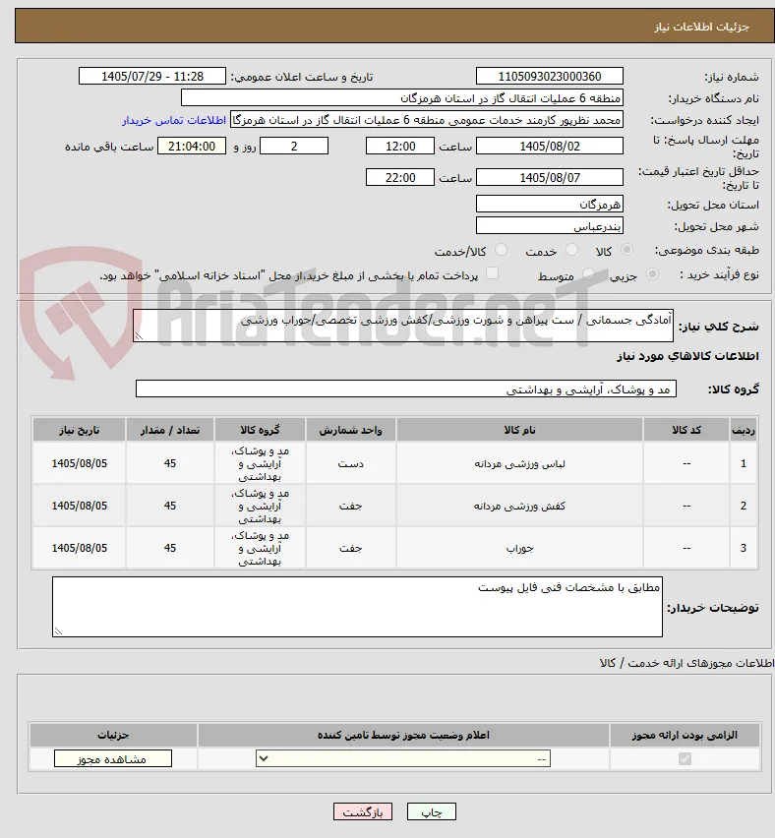Click the چاپ print button
Image resolution: width=775 pixels, height=838 pixels.
click(432, 811)
